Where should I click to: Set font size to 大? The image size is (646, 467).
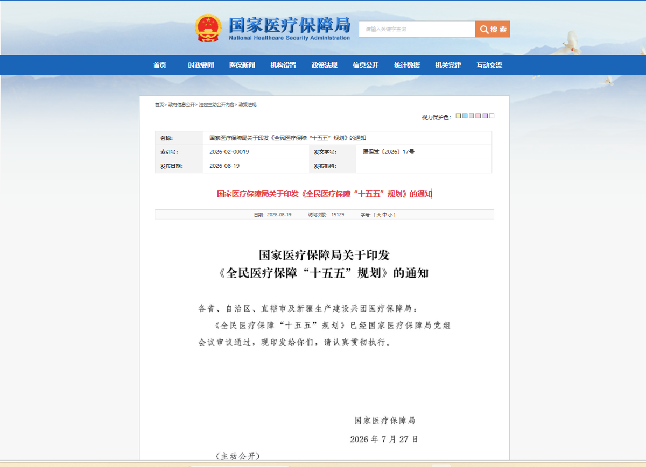(x=378, y=215)
